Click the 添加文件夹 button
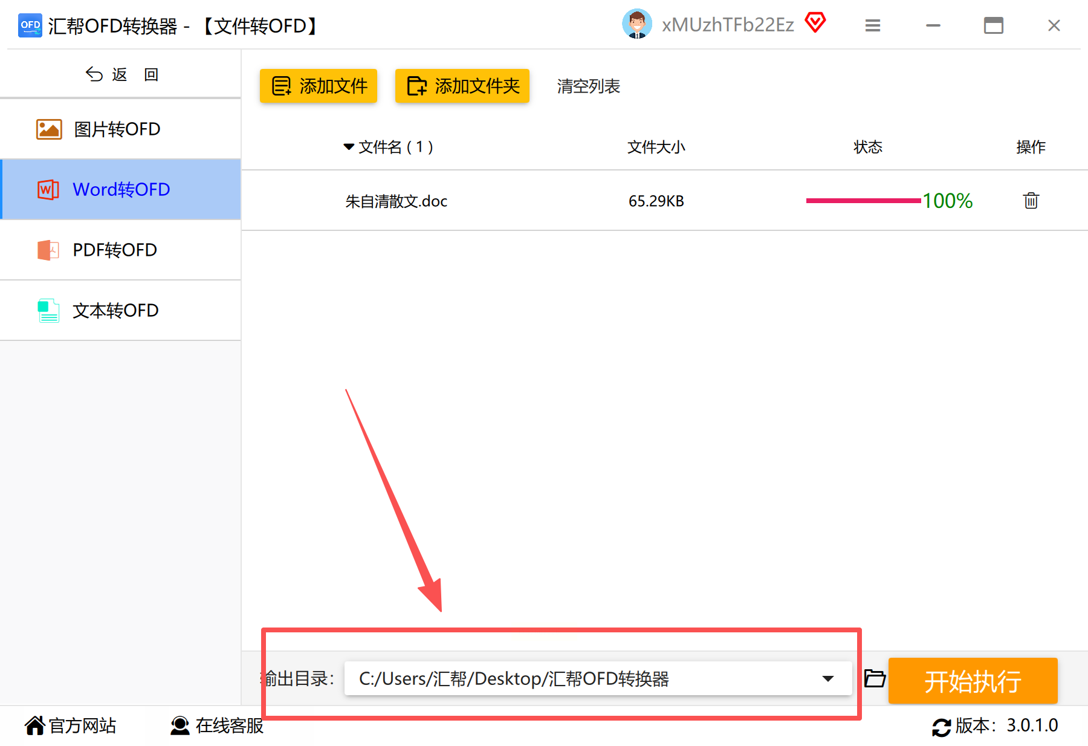Screen dimensions: 1088x746 point(462,86)
